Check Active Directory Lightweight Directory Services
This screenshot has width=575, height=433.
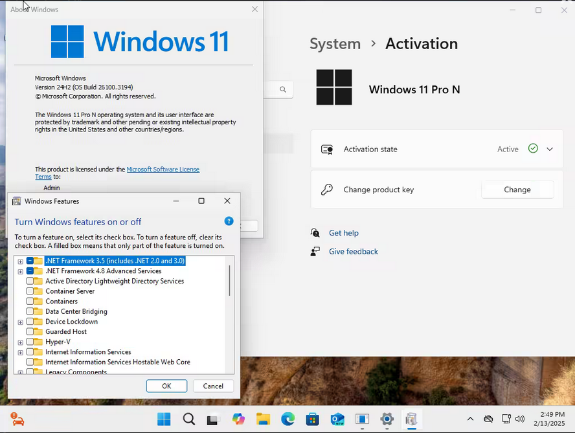[30, 281]
